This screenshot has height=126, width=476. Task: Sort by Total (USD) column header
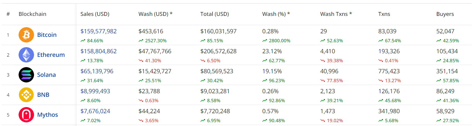(215, 14)
